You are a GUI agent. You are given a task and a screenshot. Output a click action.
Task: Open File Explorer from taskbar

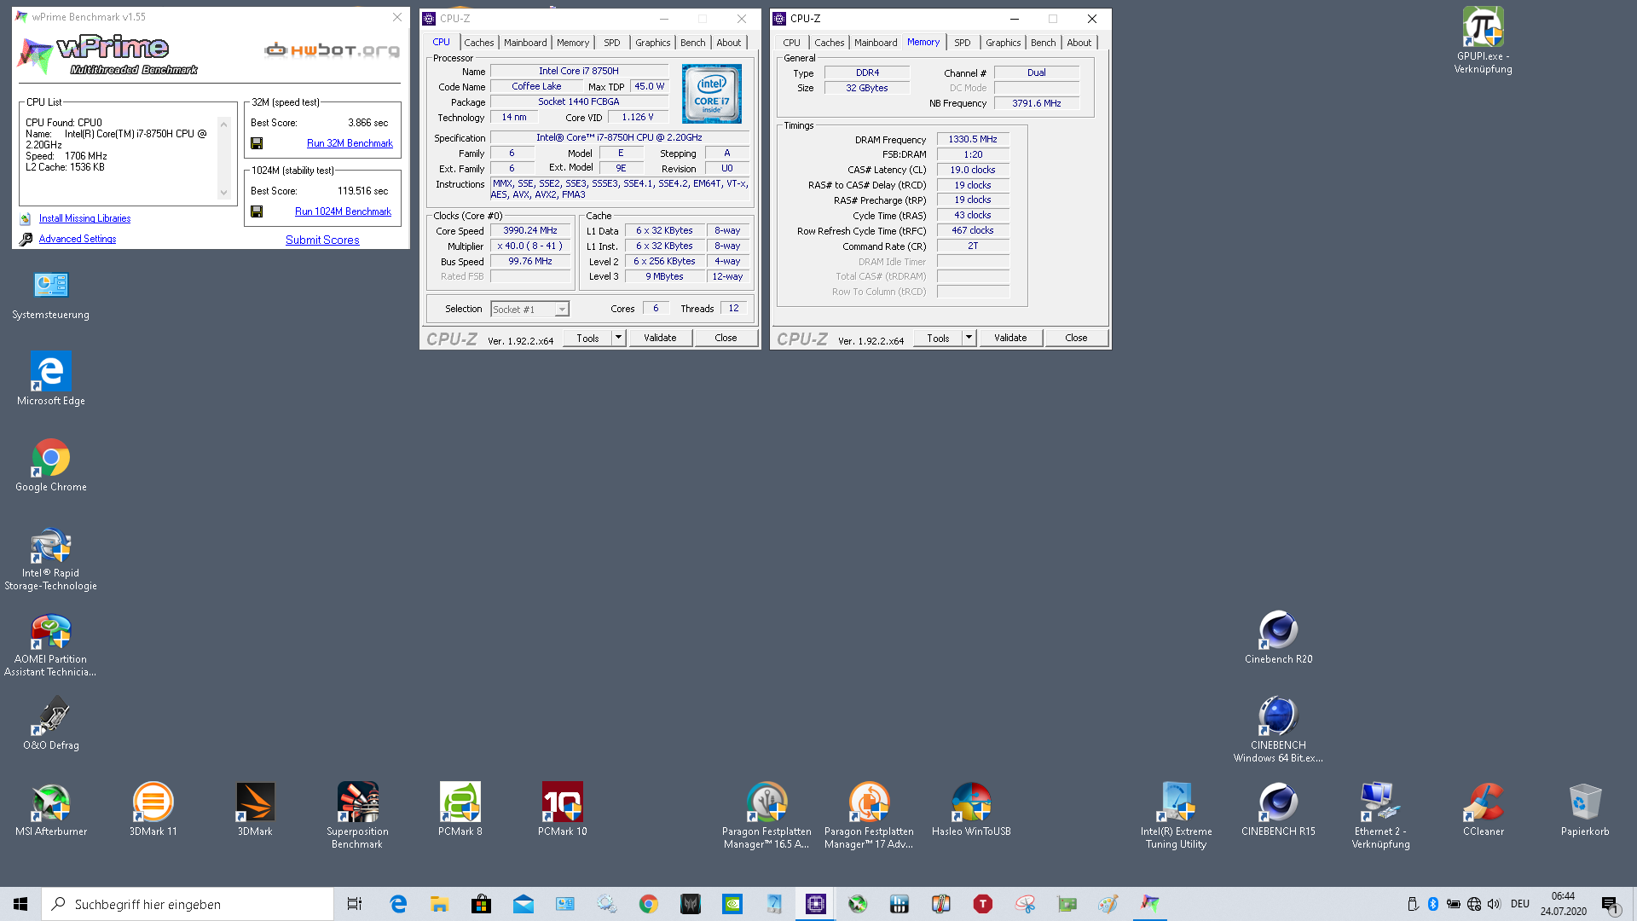pyautogui.click(x=439, y=904)
